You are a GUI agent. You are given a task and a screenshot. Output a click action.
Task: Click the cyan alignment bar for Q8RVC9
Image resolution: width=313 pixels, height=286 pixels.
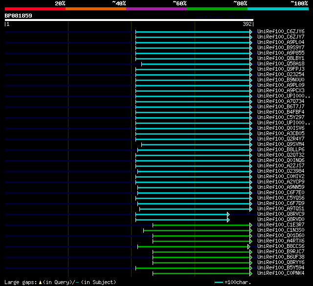click(181, 215)
